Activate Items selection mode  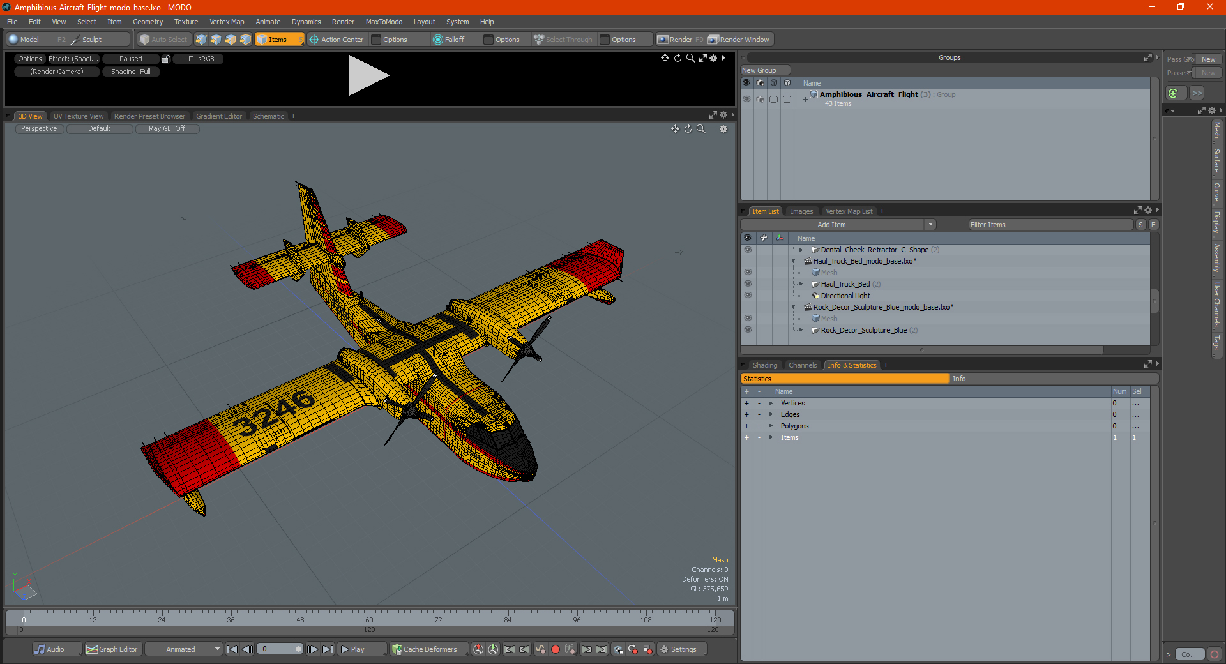pos(279,40)
